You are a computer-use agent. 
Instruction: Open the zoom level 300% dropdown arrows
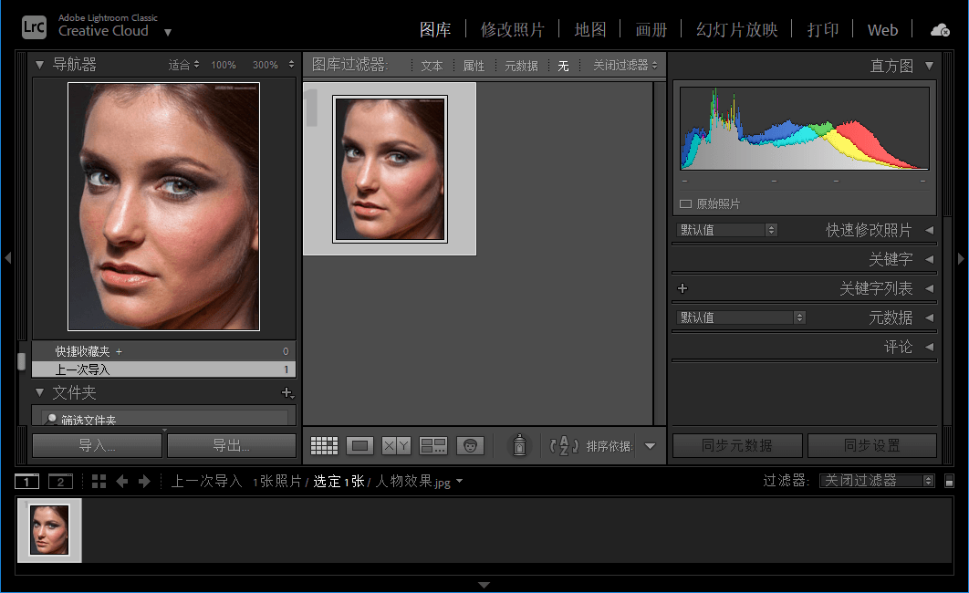[x=291, y=64]
